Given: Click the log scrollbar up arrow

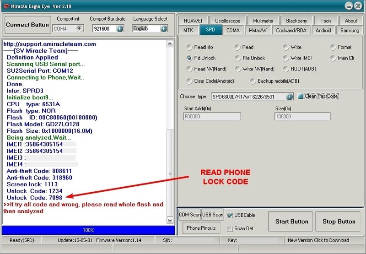Looking at the screenshot, I should (x=170, y=43).
